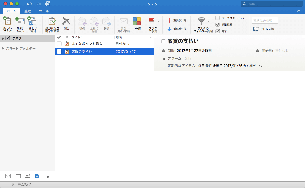Click the 全員に返信 reply-all icon
305x188 pixels.
(x=94, y=21)
